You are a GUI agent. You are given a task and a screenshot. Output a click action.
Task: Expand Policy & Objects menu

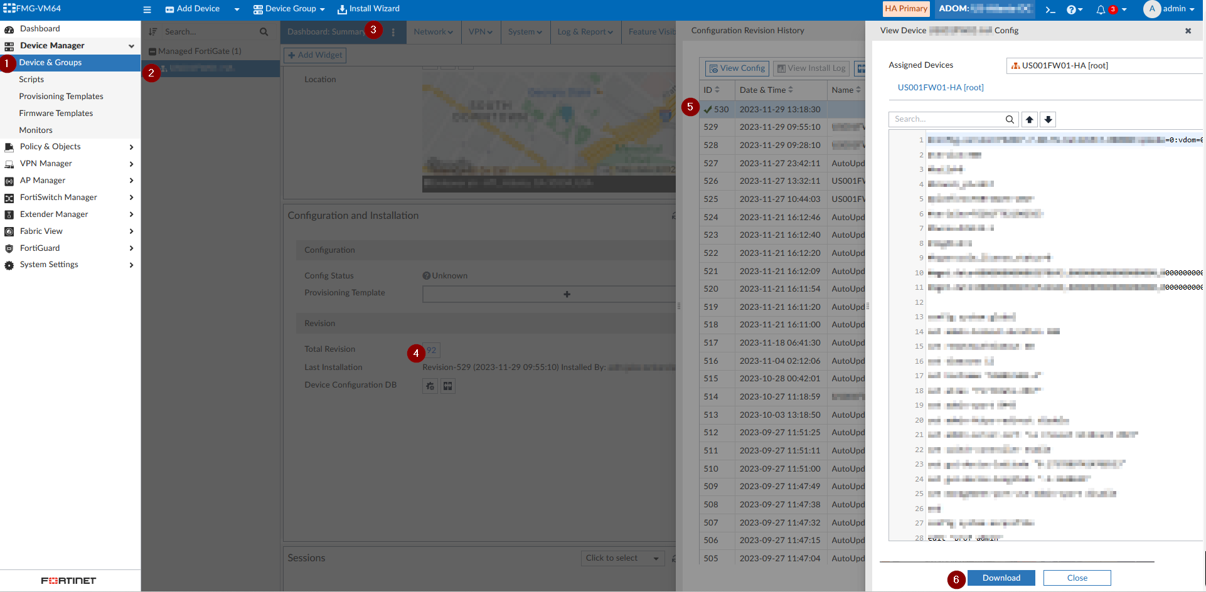pyautogui.click(x=131, y=147)
